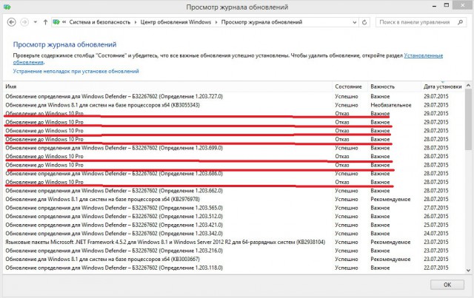Open 'Центр обновления Windows' breadcrumb
Viewport: 474px width, 298px height.
(x=176, y=22)
